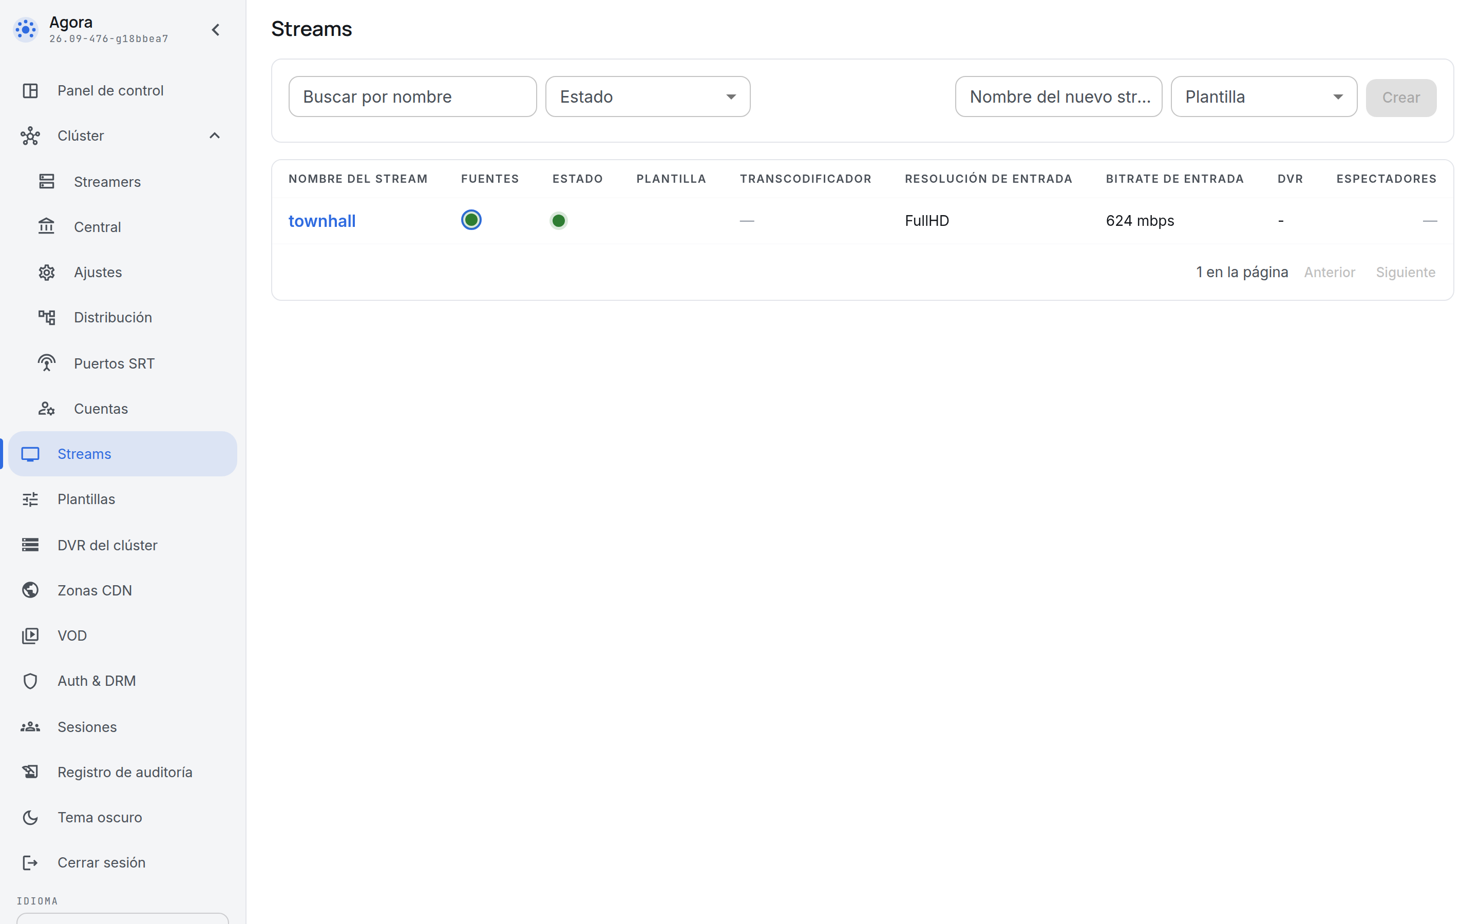Open the townhall stream link
The height and width of the screenshot is (924, 1479).
pos(322,221)
